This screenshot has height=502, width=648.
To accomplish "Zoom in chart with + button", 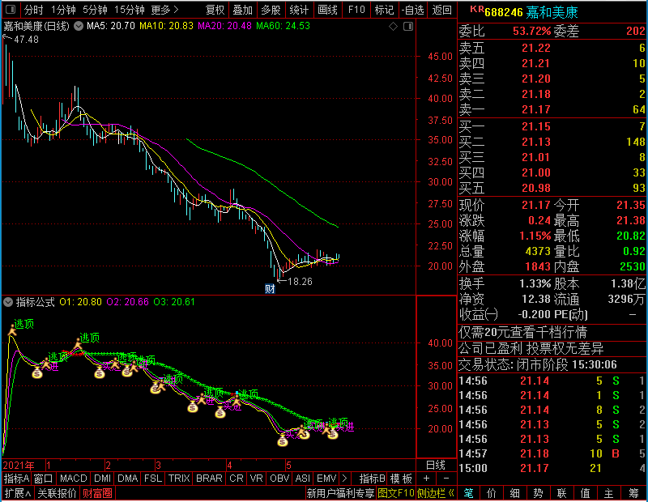I will (x=427, y=479).
